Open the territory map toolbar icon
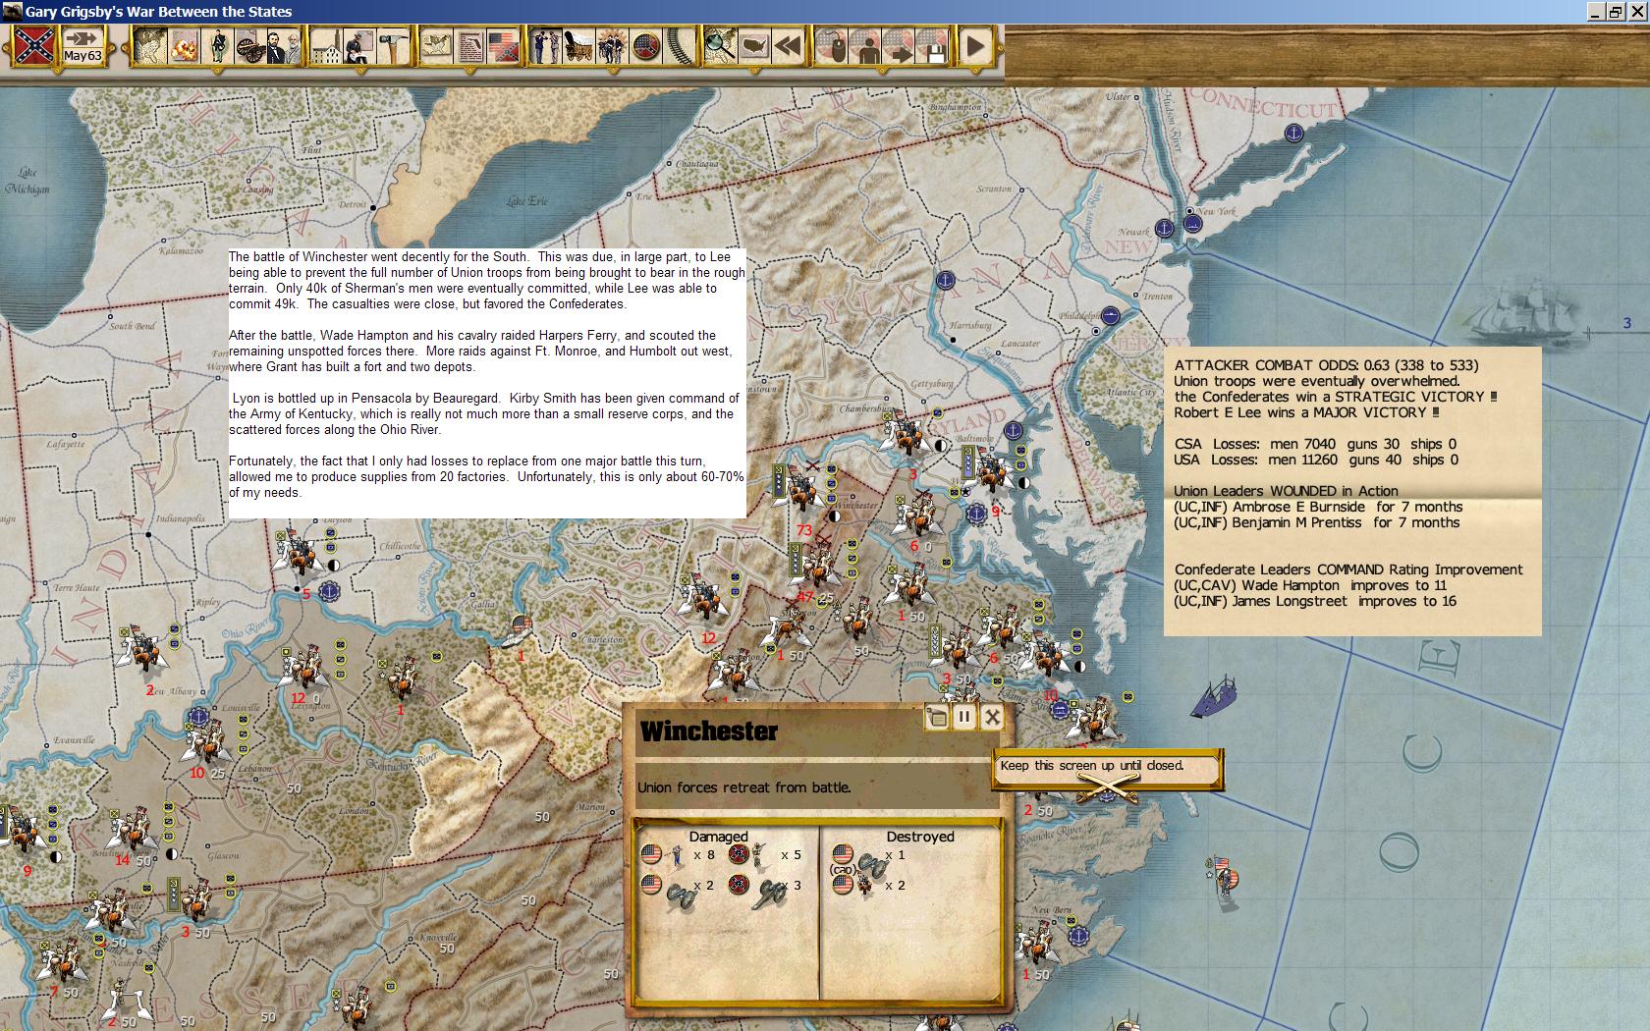 148,45
